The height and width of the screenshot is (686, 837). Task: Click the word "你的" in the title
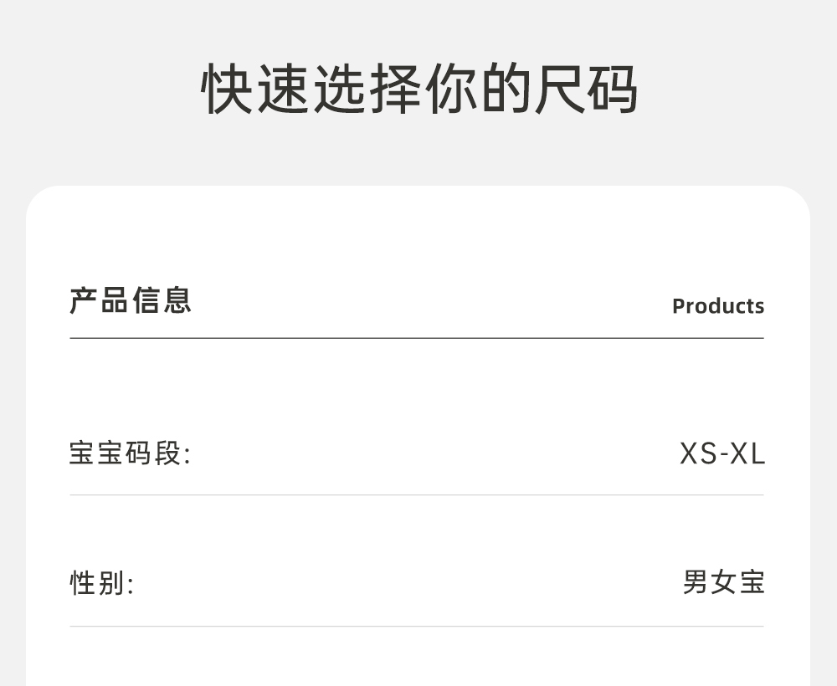[x=475, y=88]
